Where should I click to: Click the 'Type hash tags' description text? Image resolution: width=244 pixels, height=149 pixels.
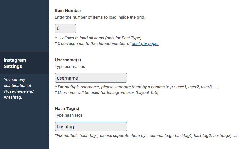(69, 115)
